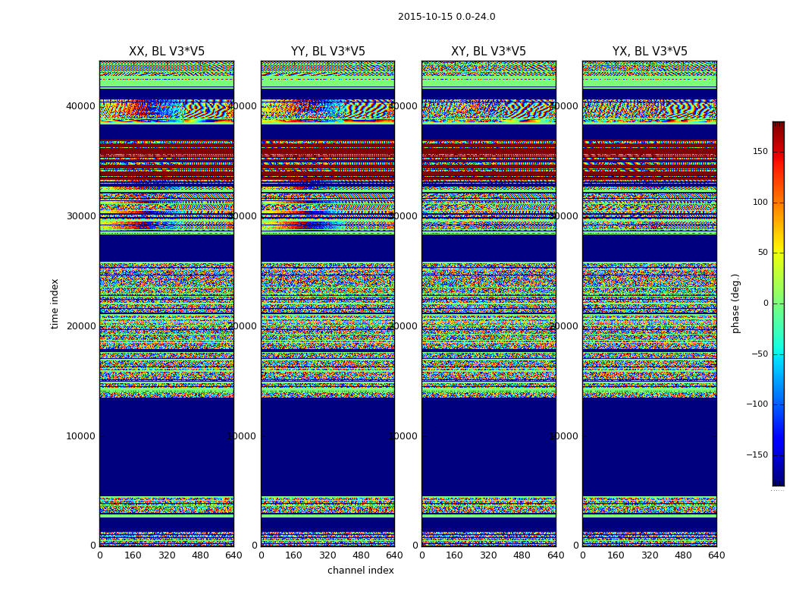
Task: Click the 320 x-tick below the XX panel
Action: coord(167,555)
